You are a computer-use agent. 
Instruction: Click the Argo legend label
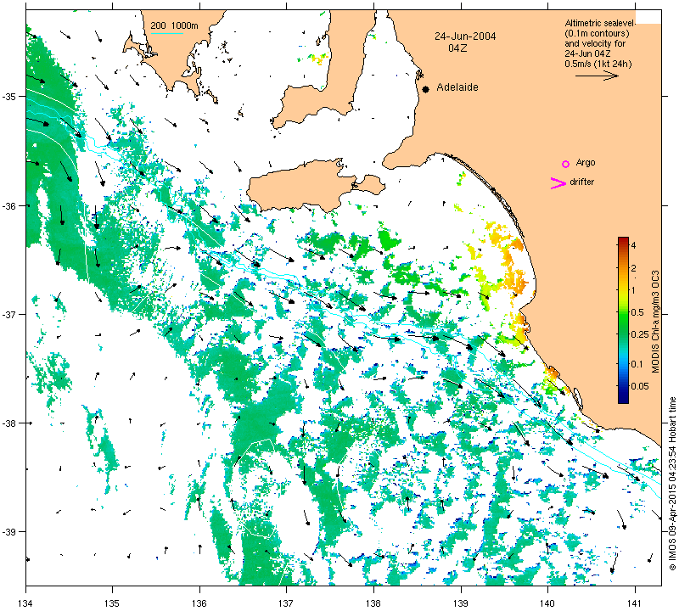coord(586,163)
